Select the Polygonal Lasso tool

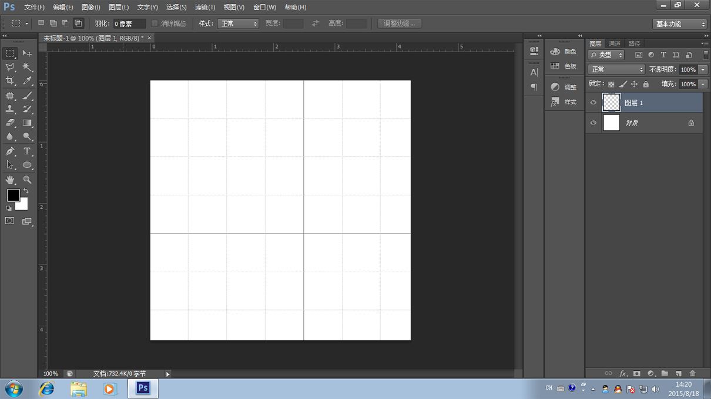[x=10, y=67]
